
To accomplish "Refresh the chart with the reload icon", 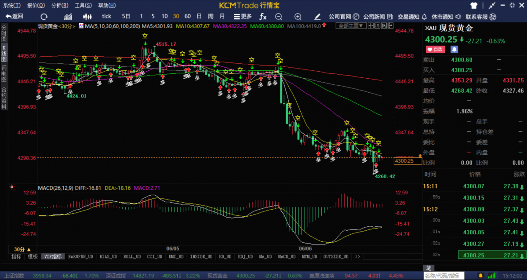I will 44,16.
